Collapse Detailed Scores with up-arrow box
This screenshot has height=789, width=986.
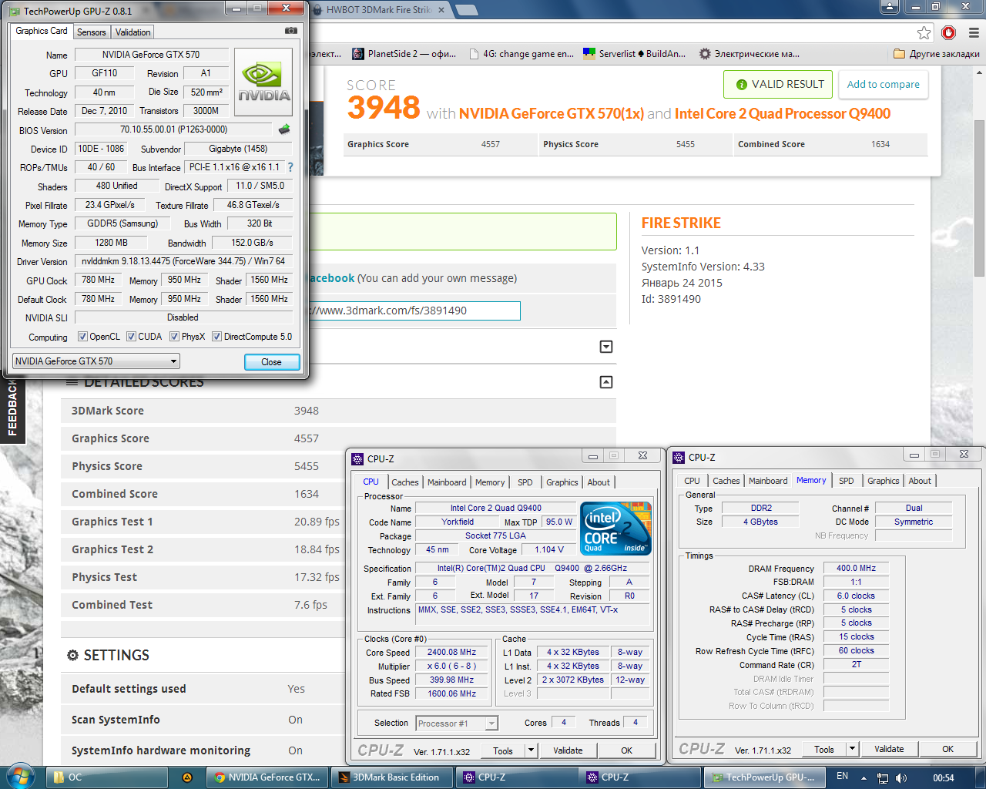606,382
